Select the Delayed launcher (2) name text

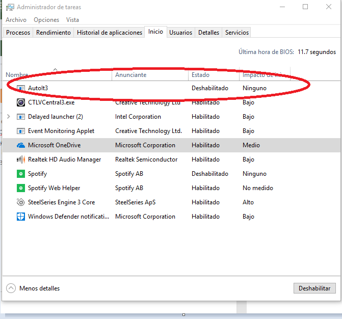[x=56, y=117]
